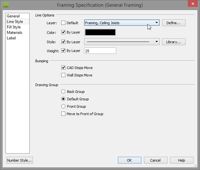Open the line style Library button
The height and width of the screenshot is (170, 200).
point(174,42)
